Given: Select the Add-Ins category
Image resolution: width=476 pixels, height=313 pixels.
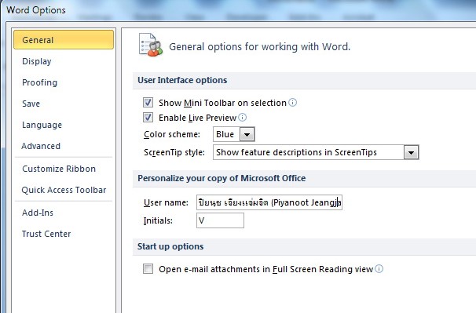Looking at the screenshot, I should coord(38,213).
